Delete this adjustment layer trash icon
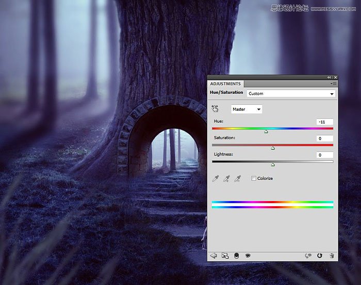Viewport: 361px width, 285px height. point(332,256)
